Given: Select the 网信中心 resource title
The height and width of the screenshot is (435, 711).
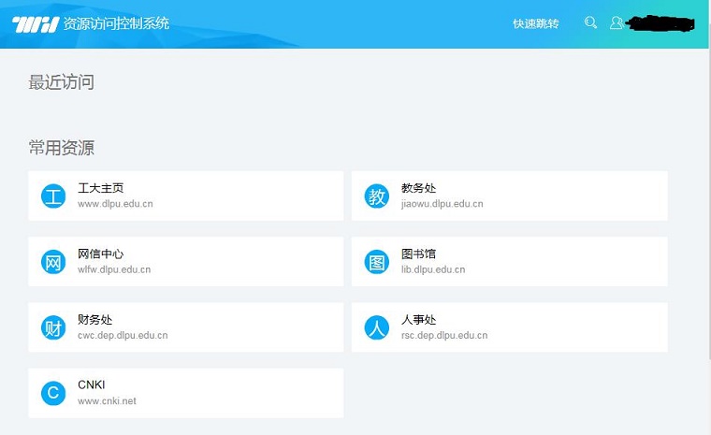Looking at the screenshot, I should [100, 254].
